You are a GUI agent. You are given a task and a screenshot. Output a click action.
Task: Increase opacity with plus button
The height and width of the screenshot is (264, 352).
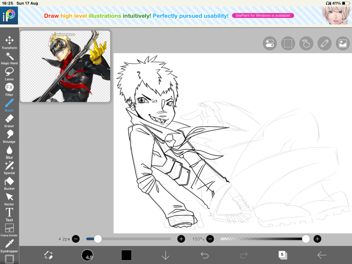pyautogui.click(x=317, y=239)
